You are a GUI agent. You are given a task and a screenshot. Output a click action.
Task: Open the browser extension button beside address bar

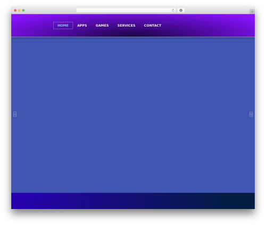point(181,10)
